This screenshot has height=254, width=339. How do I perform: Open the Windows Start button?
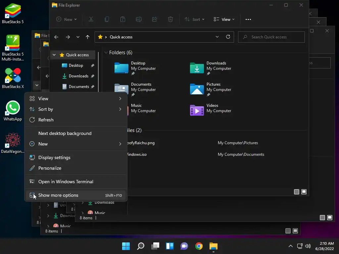[126, 246]
